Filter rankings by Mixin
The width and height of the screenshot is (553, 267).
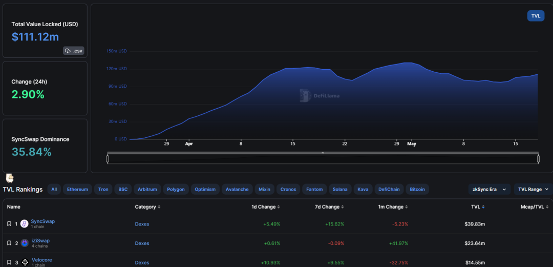[265, 189]
